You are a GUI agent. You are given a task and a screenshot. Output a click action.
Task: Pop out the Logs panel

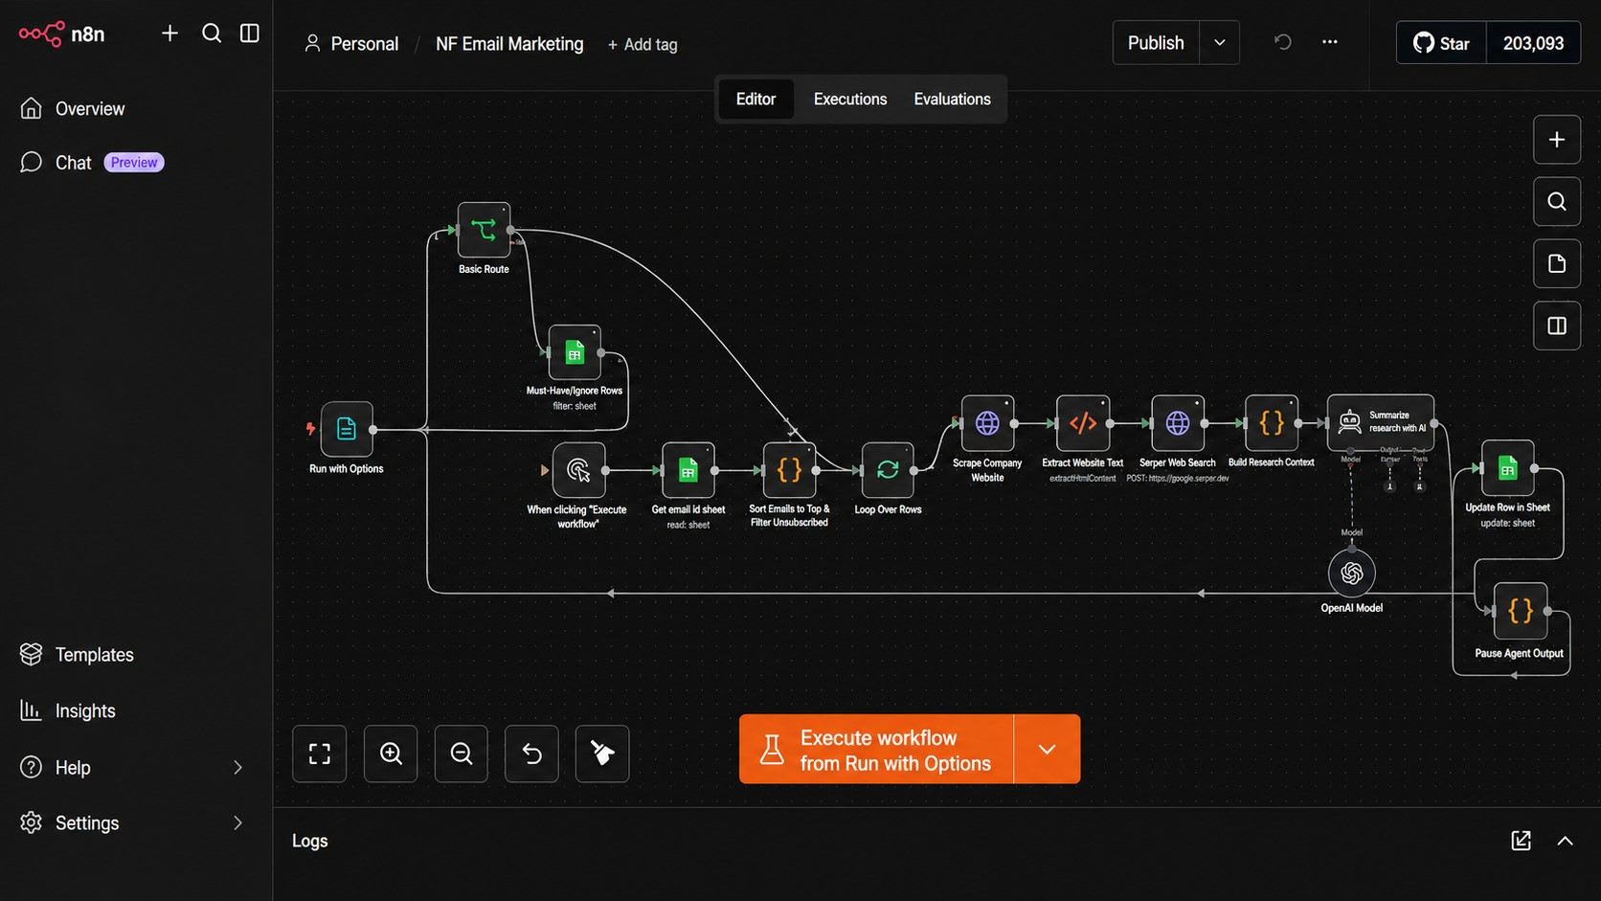coord(1521,841)
